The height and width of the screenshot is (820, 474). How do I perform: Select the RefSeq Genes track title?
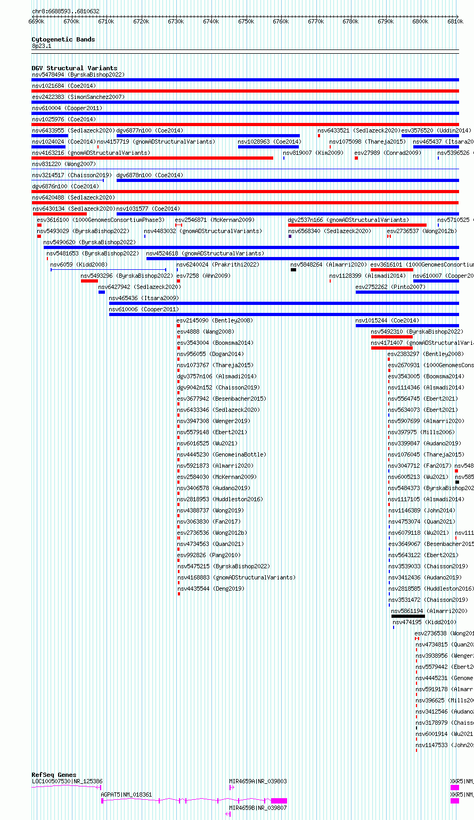point(54,775)
